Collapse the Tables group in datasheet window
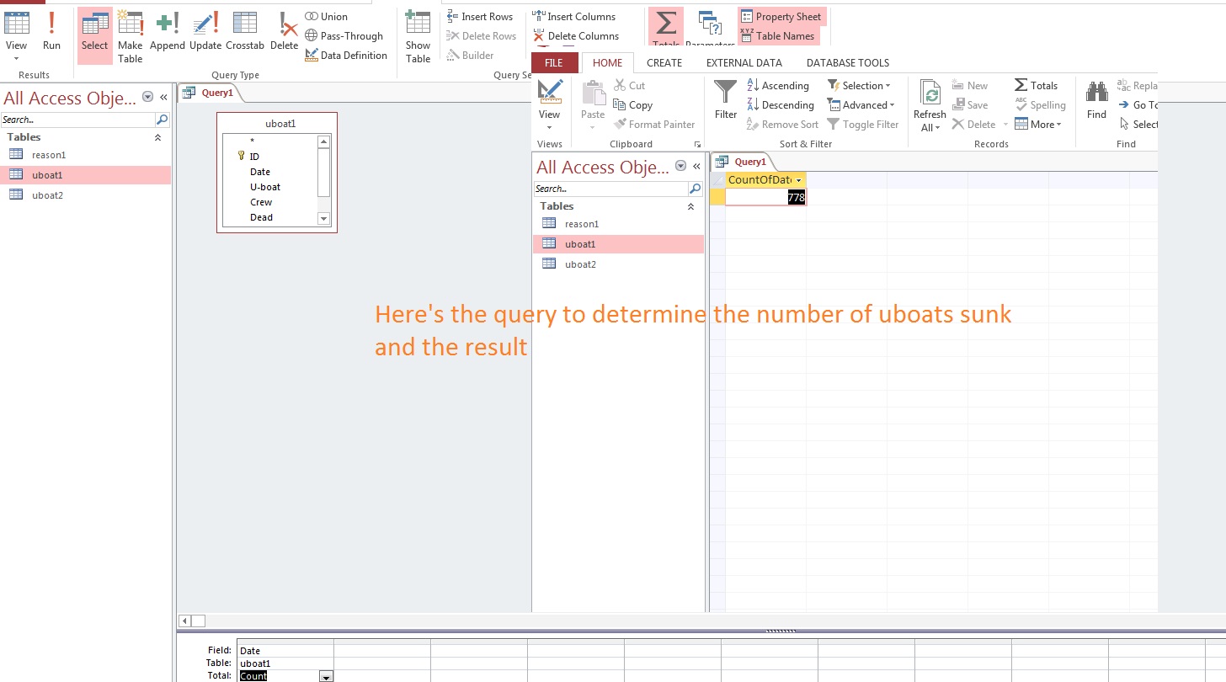The height and width of the screenshot is (682, 1226). click(x=690, y=206)
